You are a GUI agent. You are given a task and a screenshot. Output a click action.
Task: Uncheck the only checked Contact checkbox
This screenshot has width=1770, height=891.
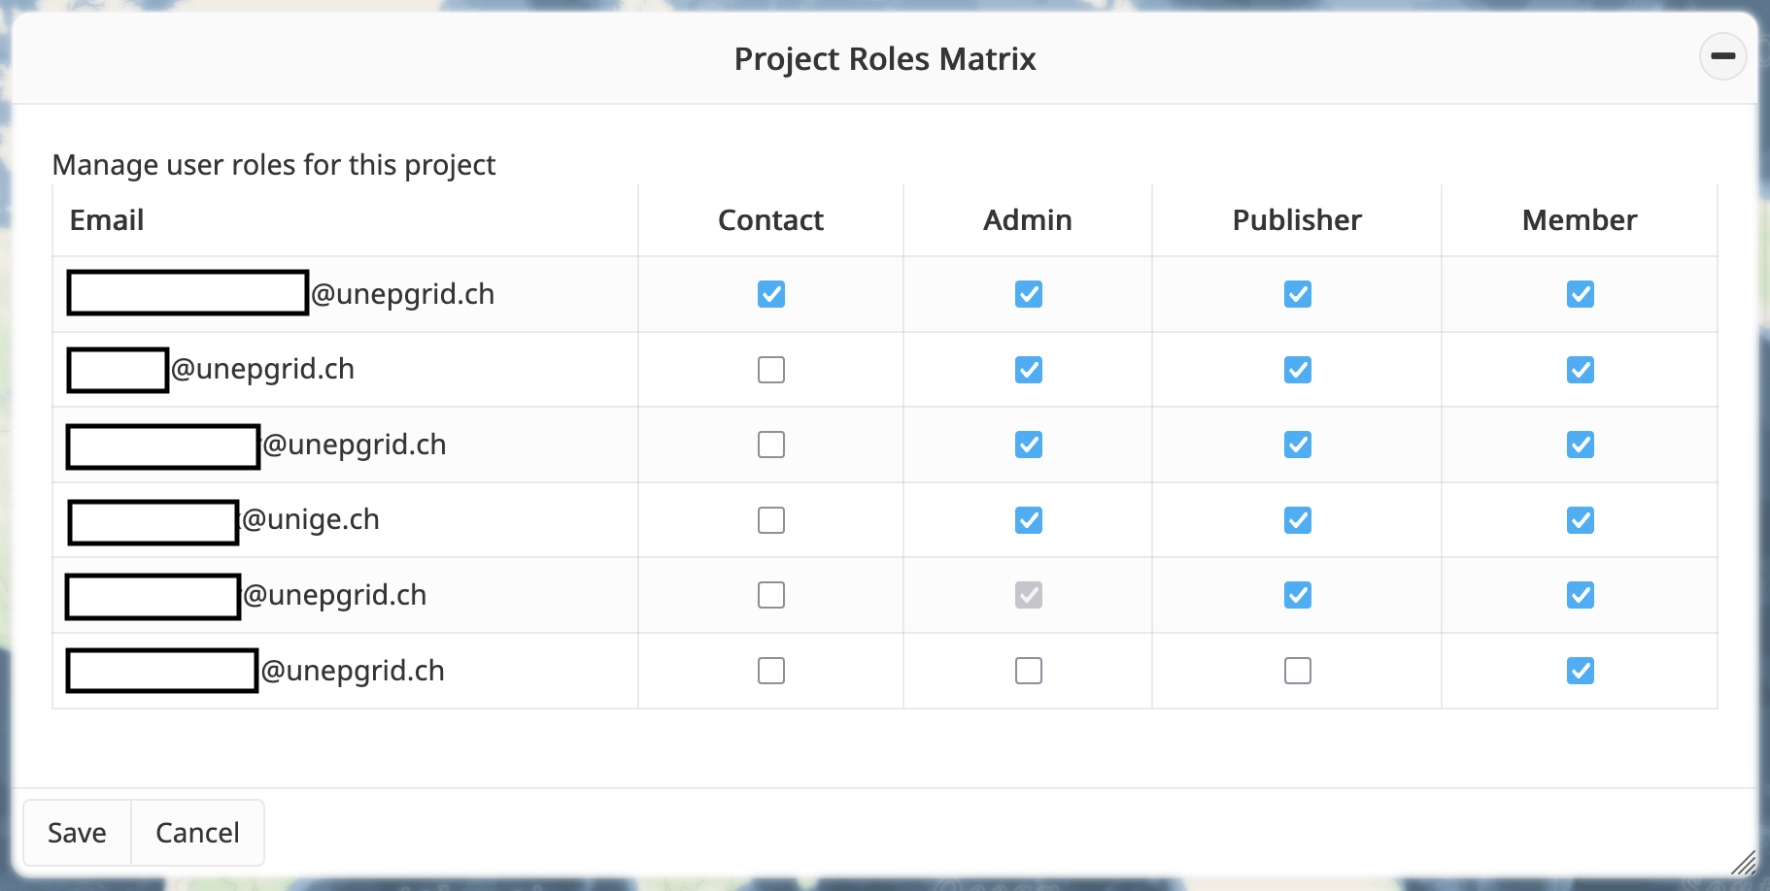771,294
